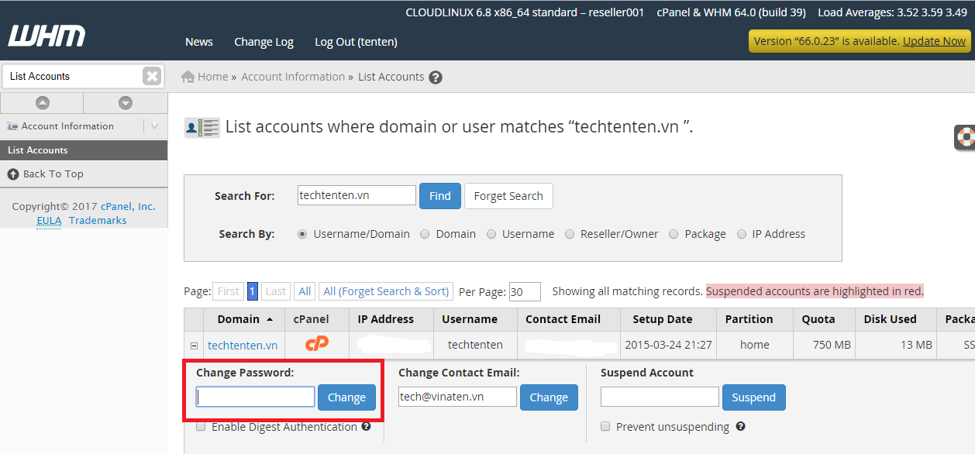Go to First page button
975x454 pixels.
229,291
